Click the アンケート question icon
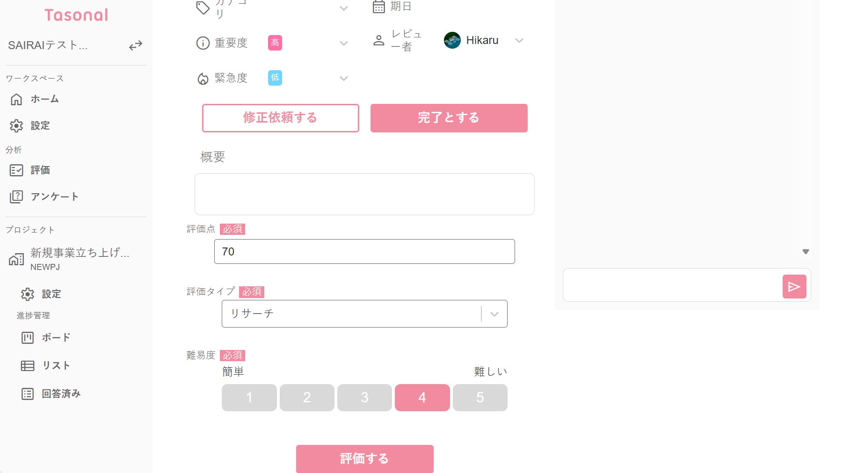843x473 pixels. [16, 196]
